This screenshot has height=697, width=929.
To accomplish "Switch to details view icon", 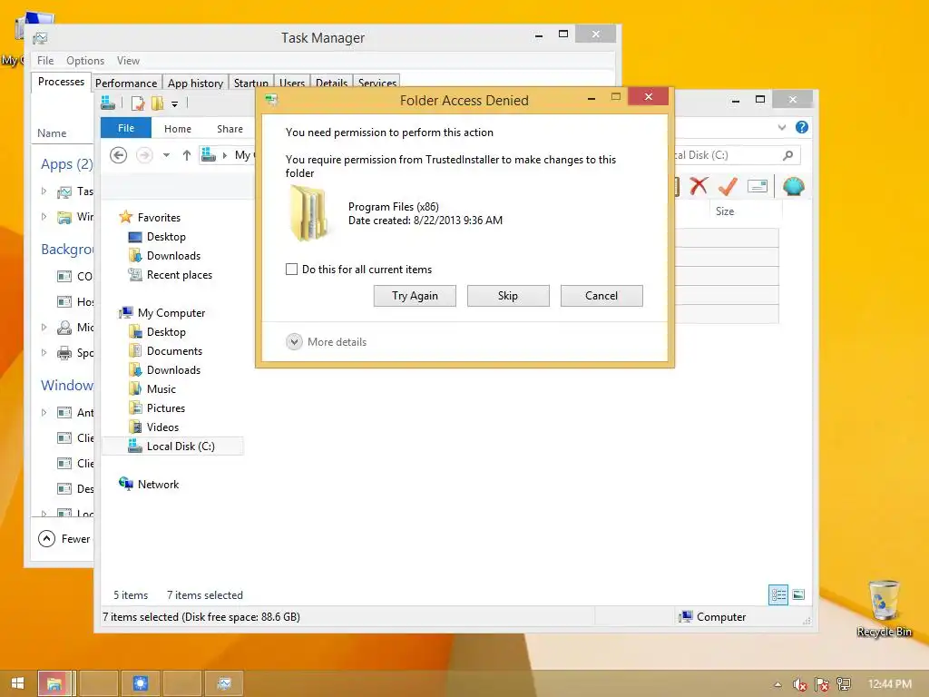I will click(x=777, y=594).
